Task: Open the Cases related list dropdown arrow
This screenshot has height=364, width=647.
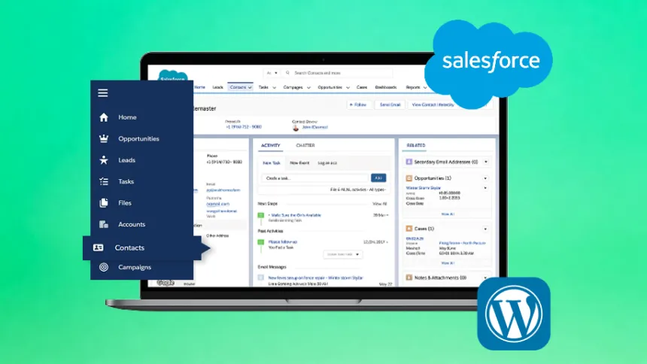Action: point(485,228)
